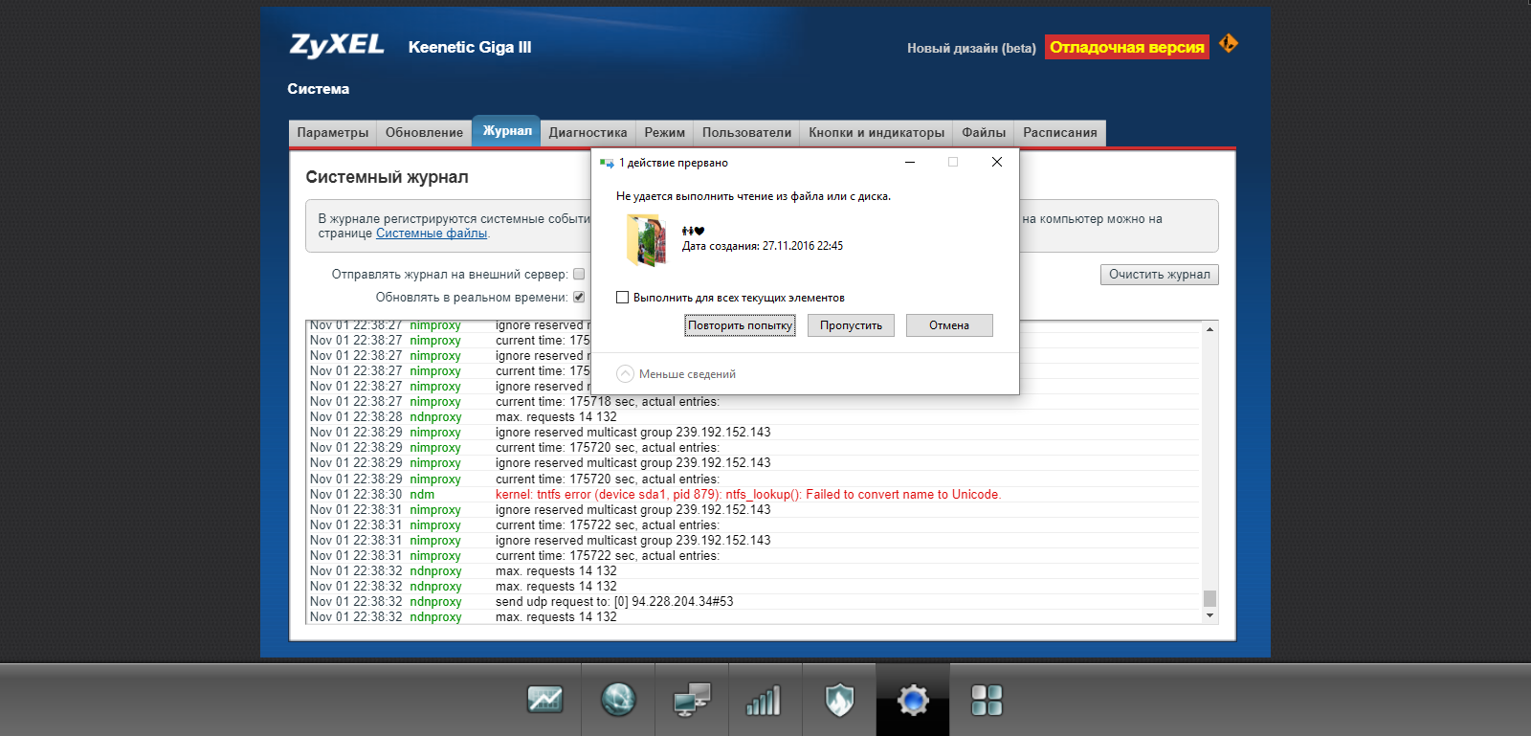The image size is (1531, 736).
Task: Click the log scrollbar up arrow
Action: [1209, 329]
